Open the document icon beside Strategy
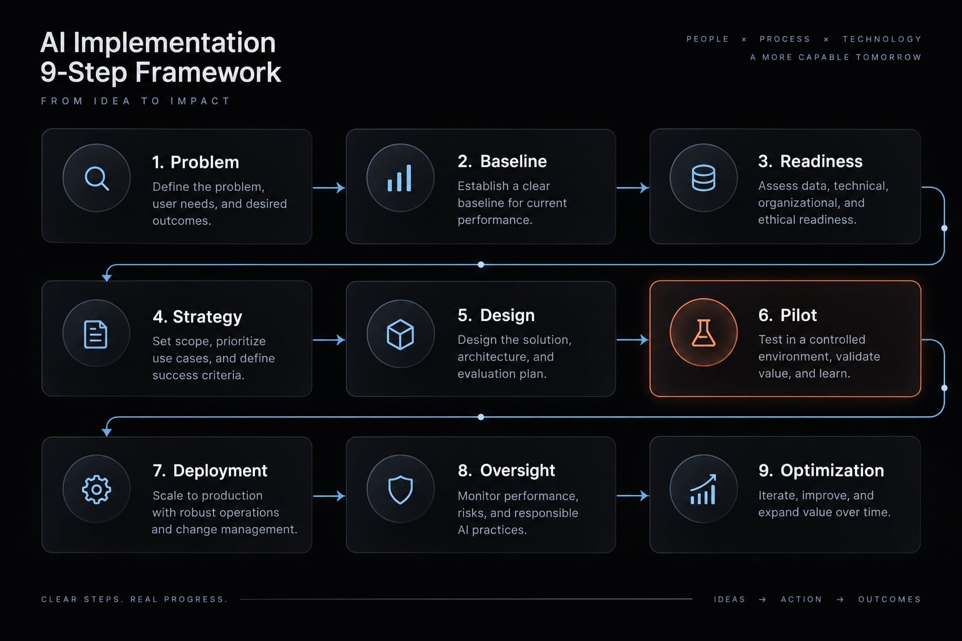962x641 pixels. click(x=96, y=334)
